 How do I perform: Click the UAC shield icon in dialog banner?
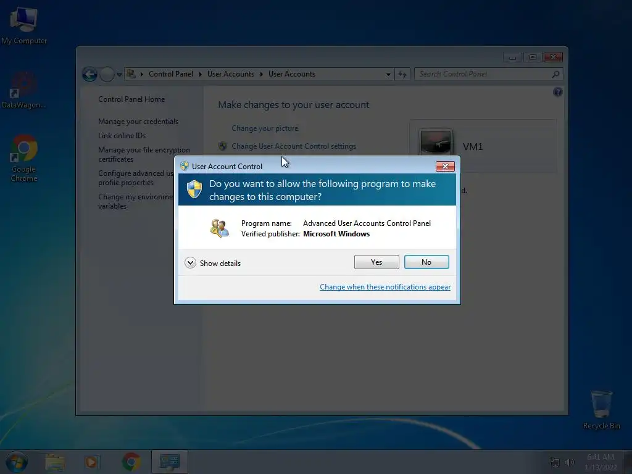[194, 189]
